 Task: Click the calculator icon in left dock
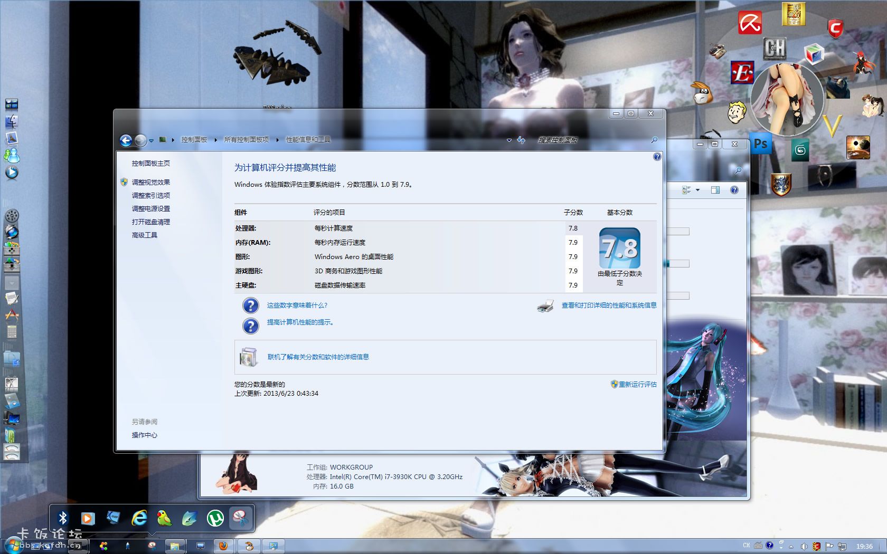[12, 332]
